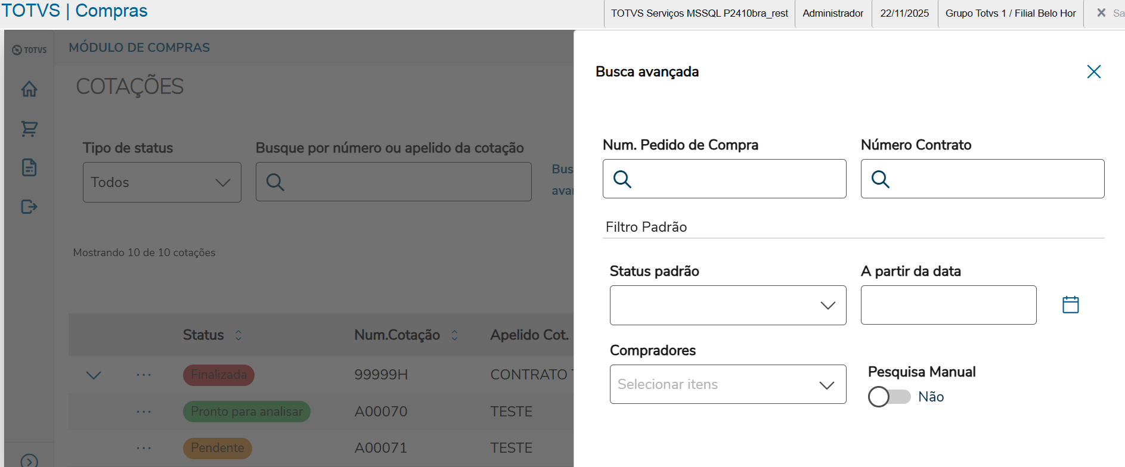Click the logout icon in sidebar
This screenshot has width=1125, height=467.
click(29, 207)
